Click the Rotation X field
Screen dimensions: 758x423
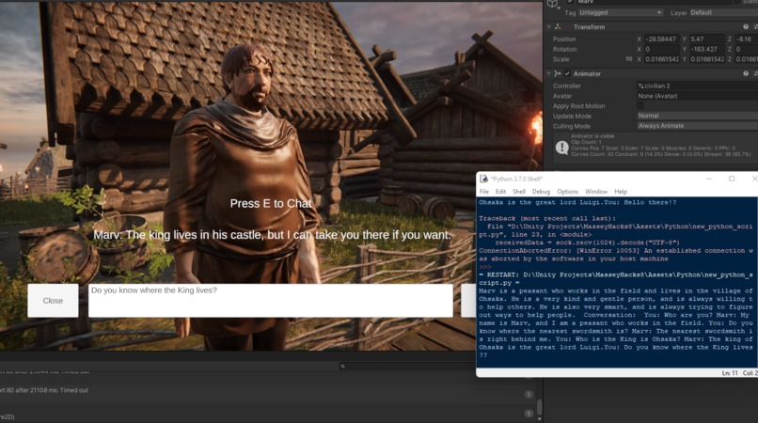coord(662,49)
